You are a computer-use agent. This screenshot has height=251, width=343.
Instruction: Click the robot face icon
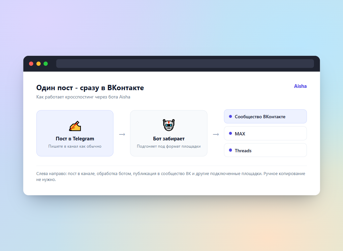coord(169,125)
